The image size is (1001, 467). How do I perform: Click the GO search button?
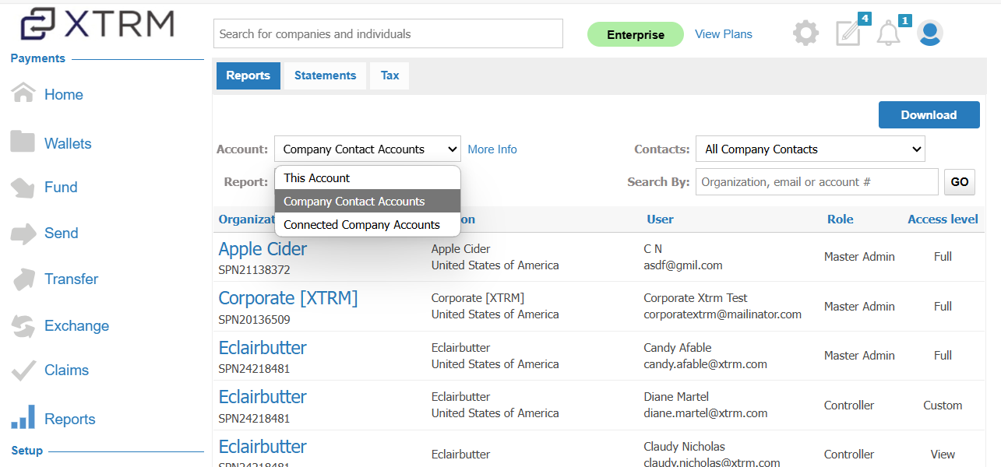(x=960, y=181)
